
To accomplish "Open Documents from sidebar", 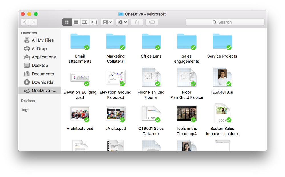I will (40, 74).
